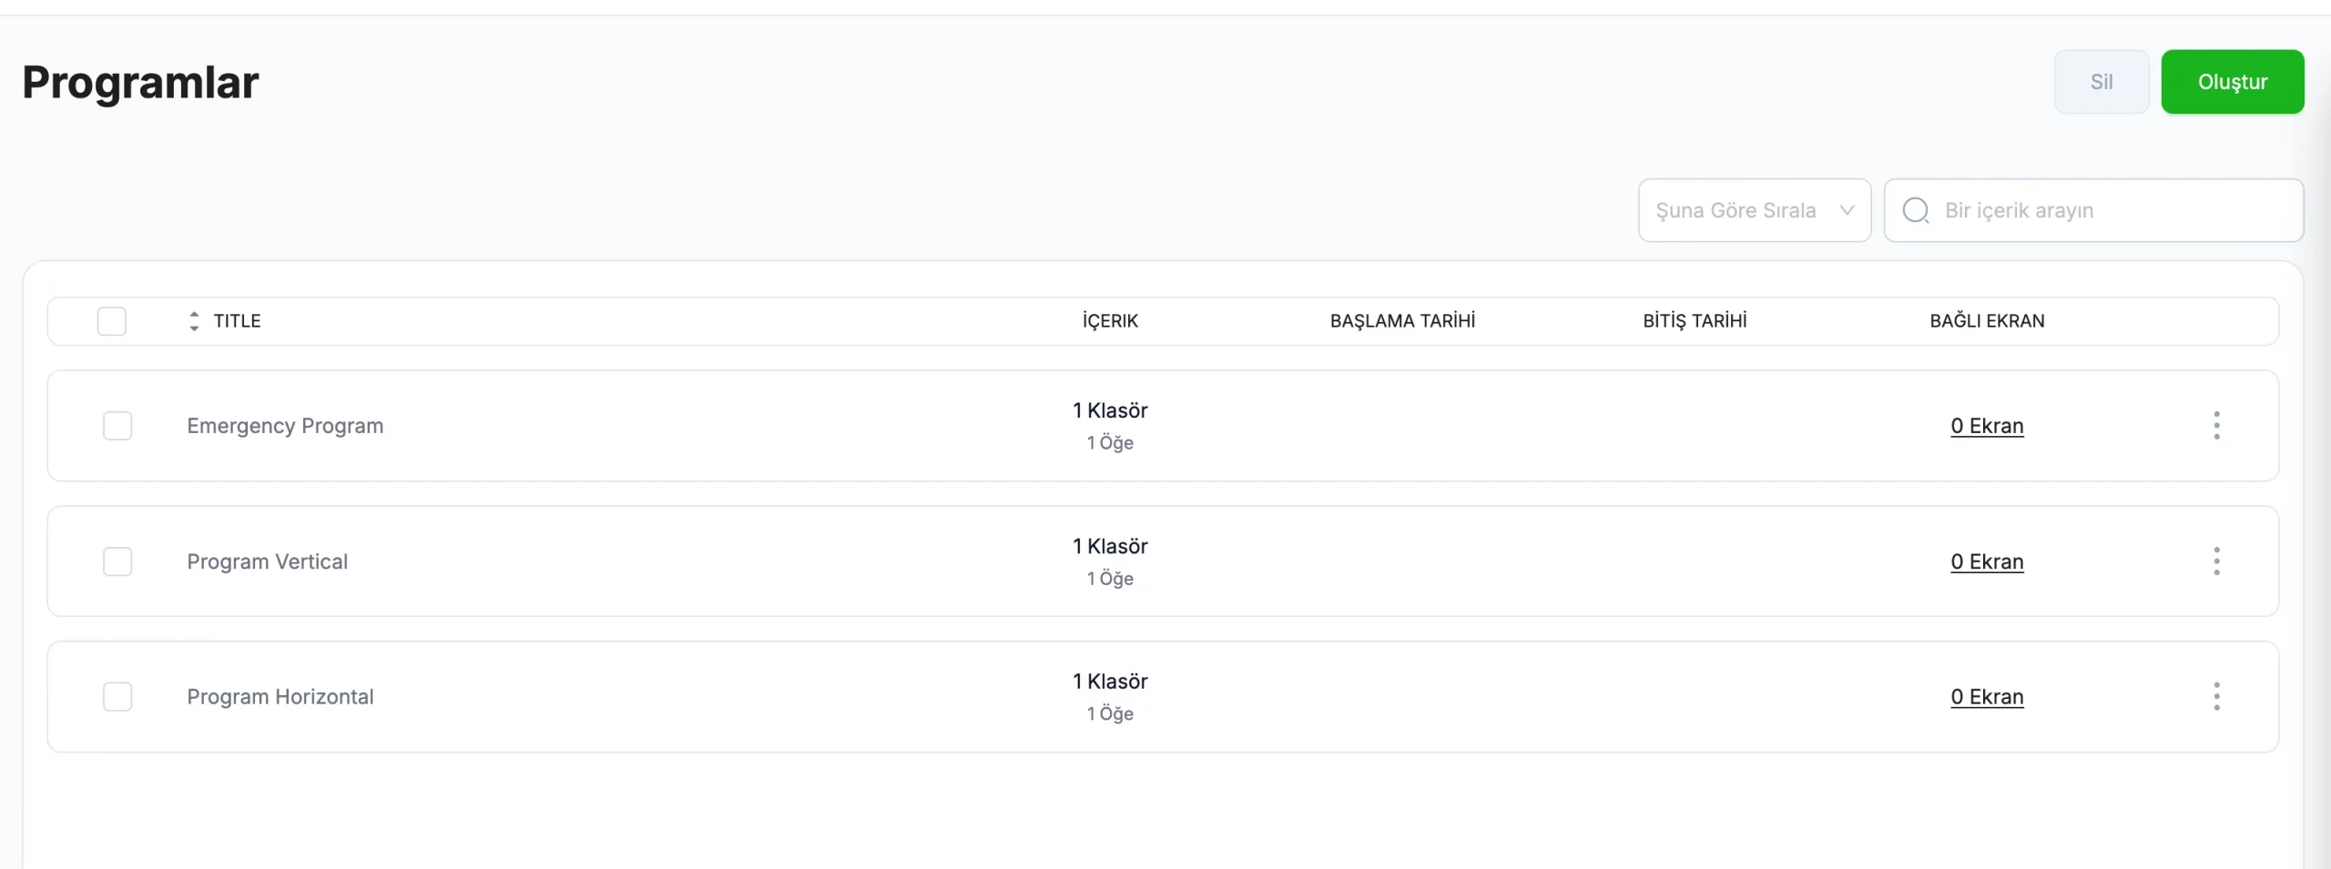The height and width of the screenshot is (869, 2331).
Task: Open three-dot menu for Program Horizontal
Action: [x=2216, y=696]
